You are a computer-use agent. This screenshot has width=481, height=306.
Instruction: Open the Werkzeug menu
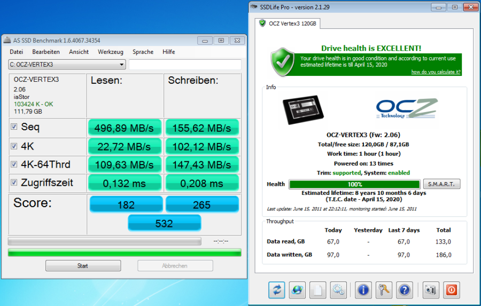[x=111, y=52]
